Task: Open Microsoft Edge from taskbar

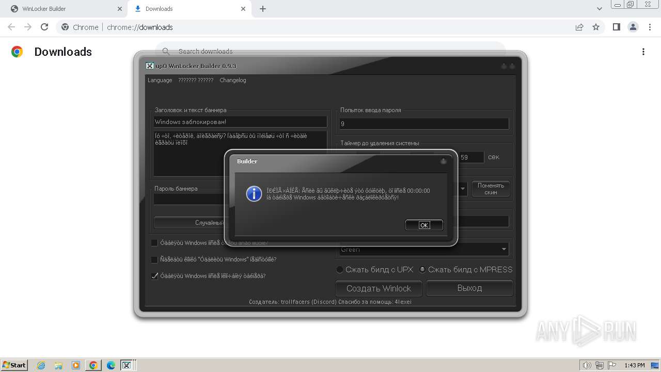Action: 111,365
